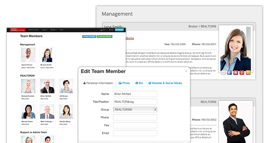Click the Add Team Member button

105,37
